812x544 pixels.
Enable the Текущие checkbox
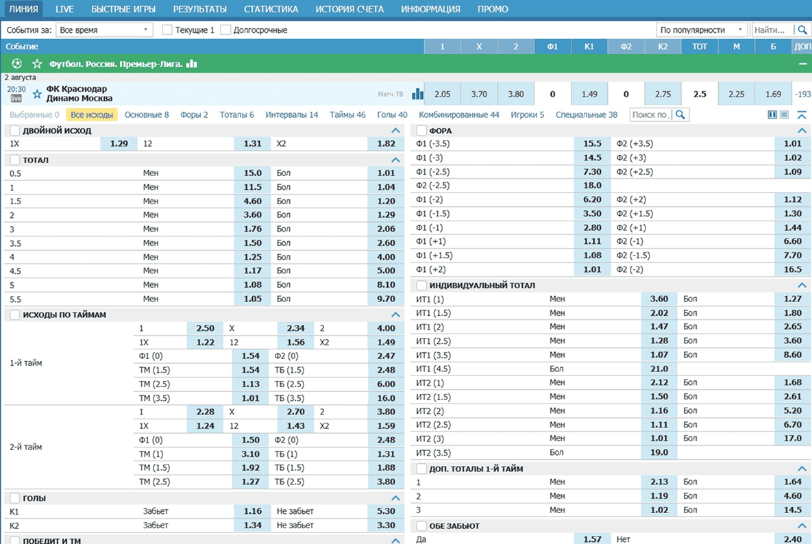pyautogui.click(x=167, y=30)
